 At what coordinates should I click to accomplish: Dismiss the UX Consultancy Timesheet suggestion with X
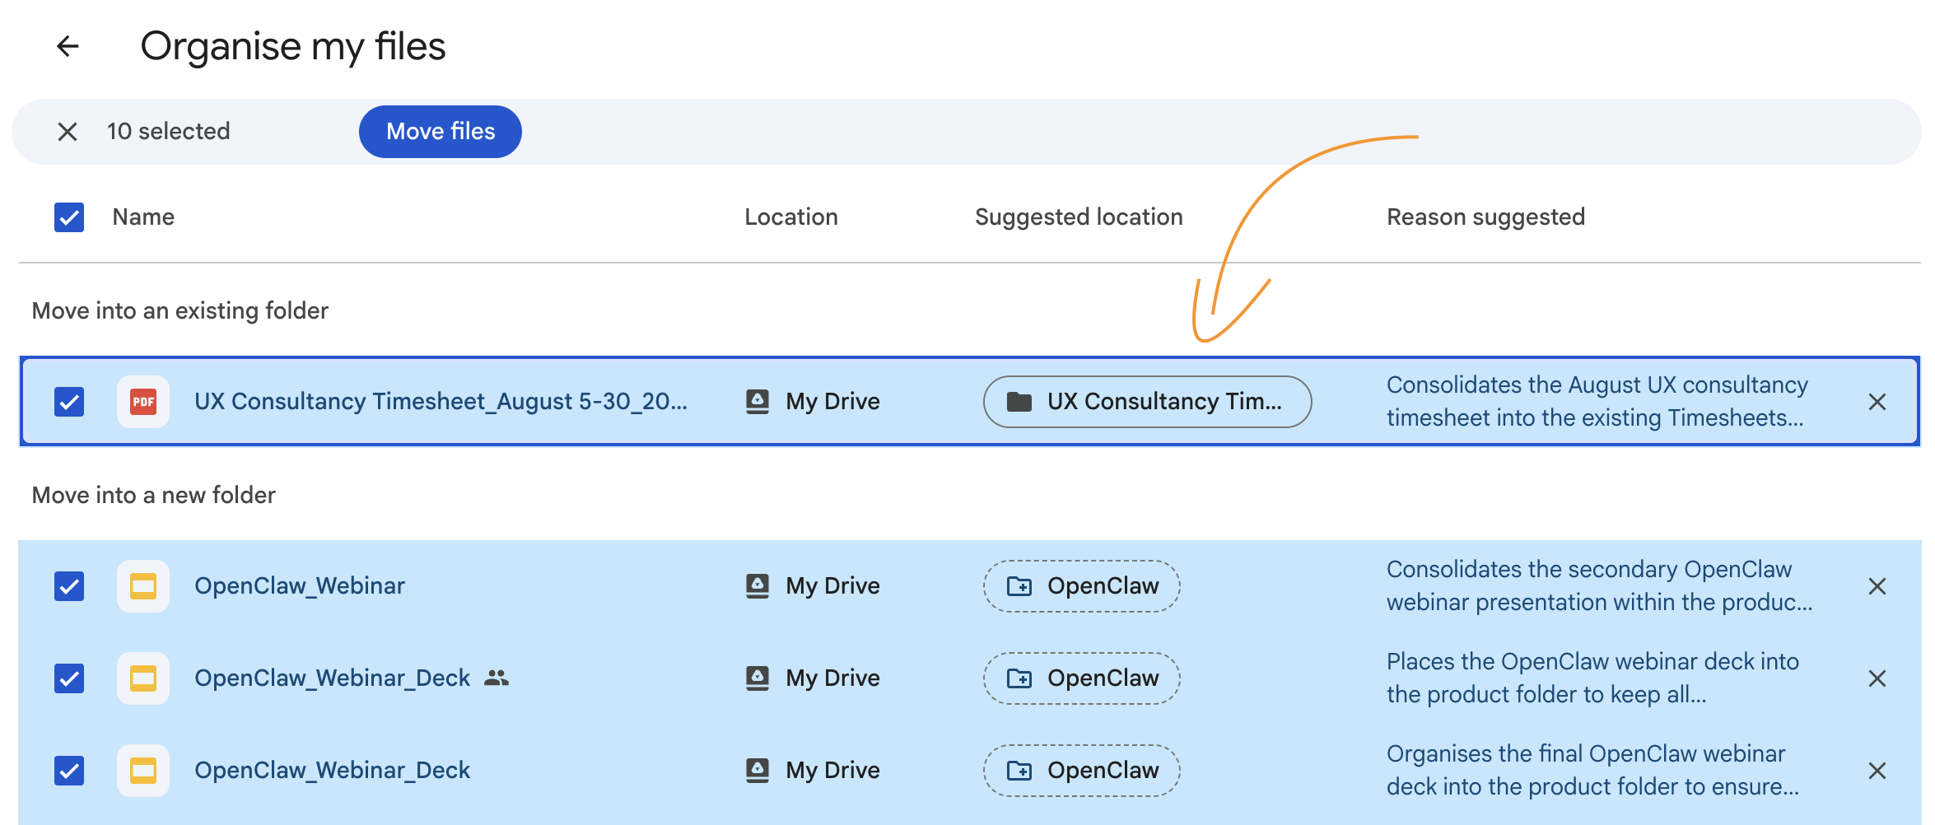[x=1877, y=402]
